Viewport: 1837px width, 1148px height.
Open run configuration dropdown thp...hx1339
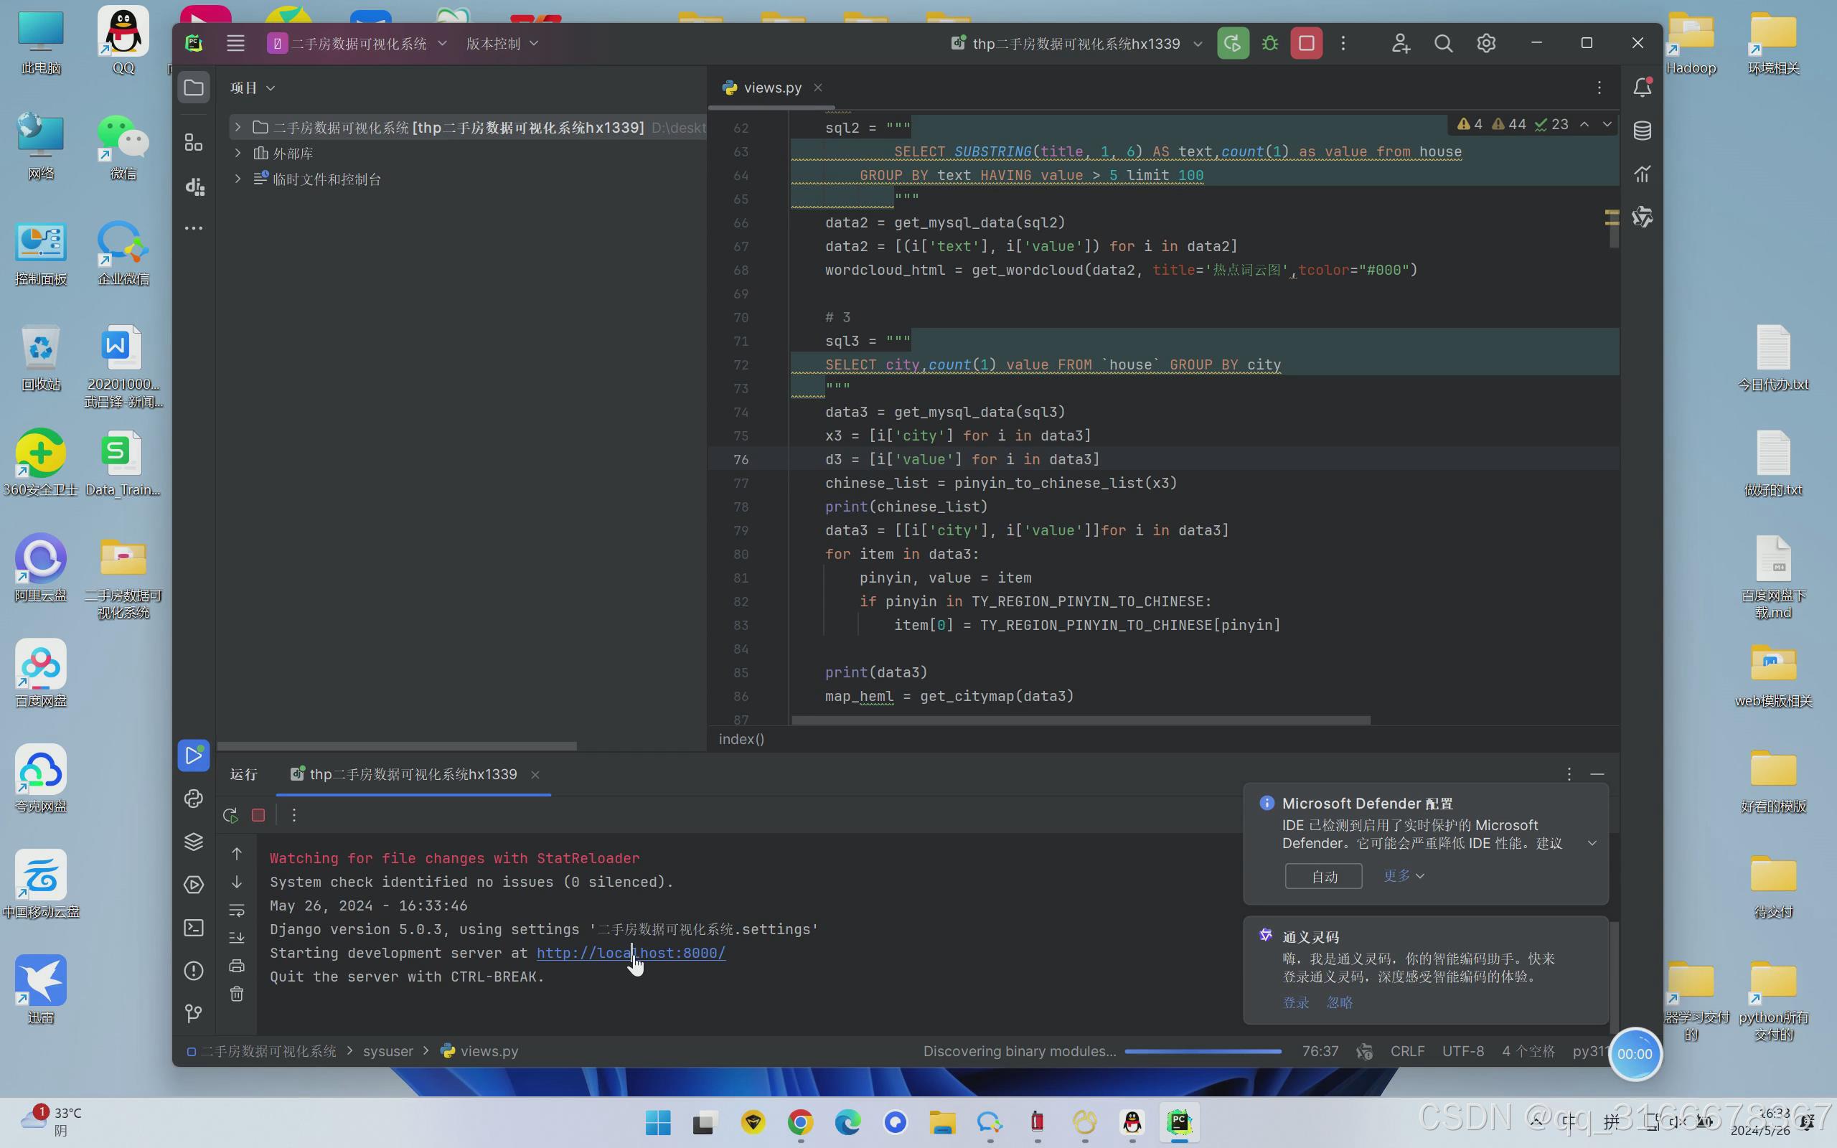click(x=1076, y=43)
